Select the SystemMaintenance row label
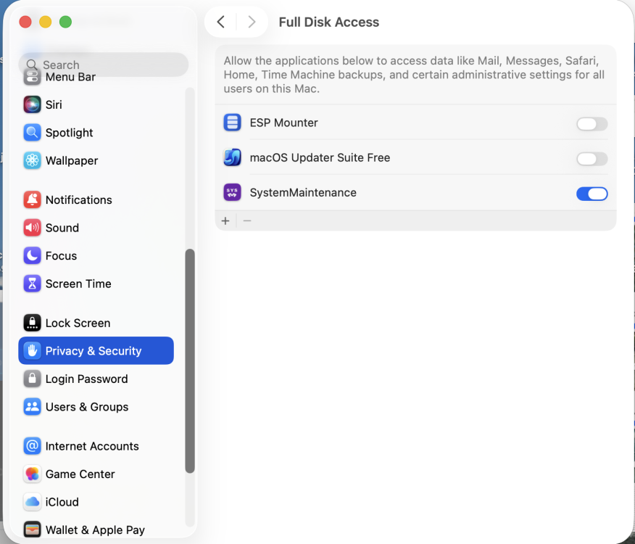Screen dimensions: 635x544 (303, 192)
